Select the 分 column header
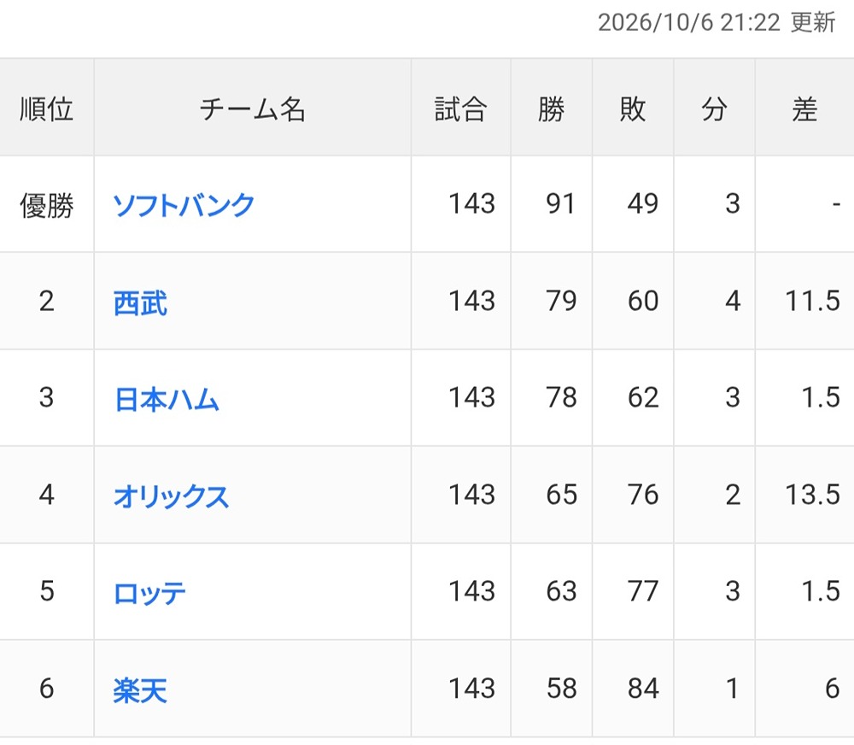The width and height of the screenshot is (854, 745). (x=714, y=109)
